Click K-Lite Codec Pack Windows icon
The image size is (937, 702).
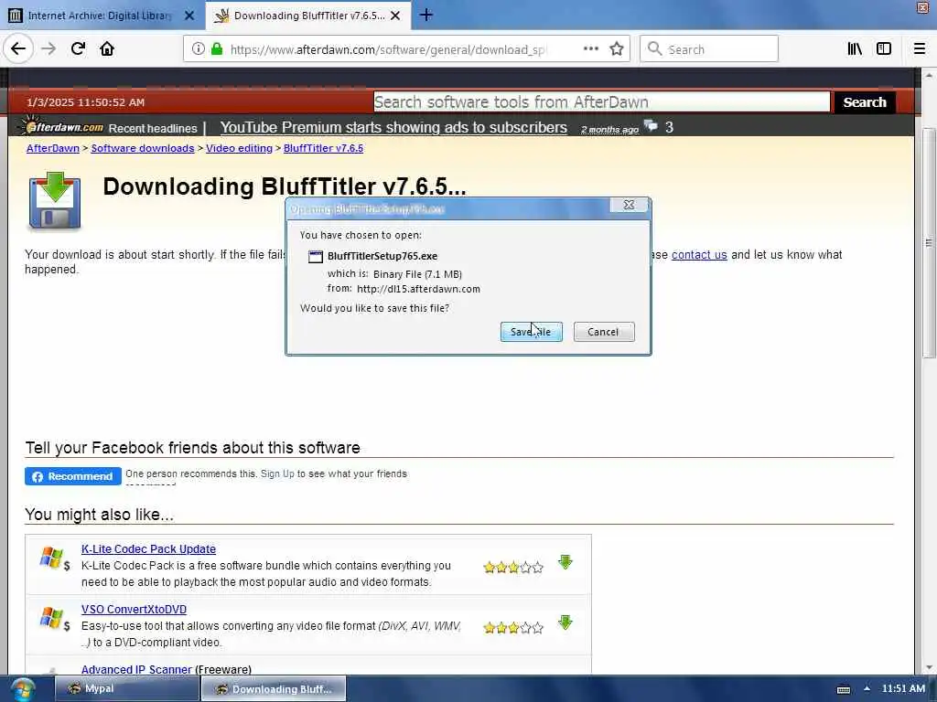(x=51, y=558)
